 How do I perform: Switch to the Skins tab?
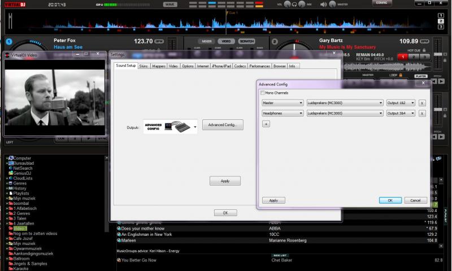pos(144,66)
